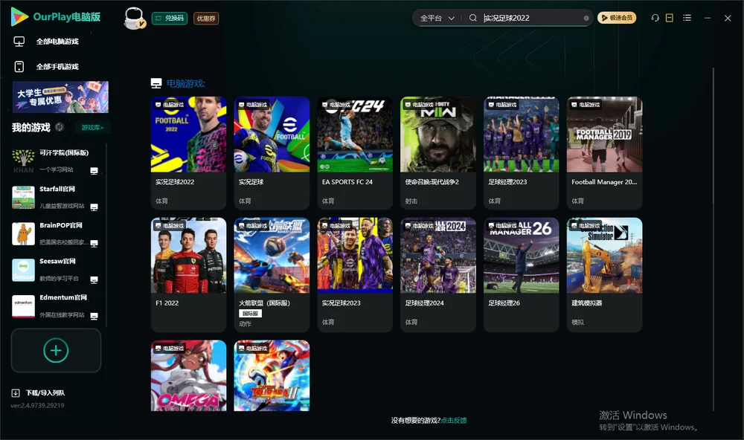Click refresh icon next to 我的游戏
The height and width of the screenshot is (440, 744).
(60, 127)
